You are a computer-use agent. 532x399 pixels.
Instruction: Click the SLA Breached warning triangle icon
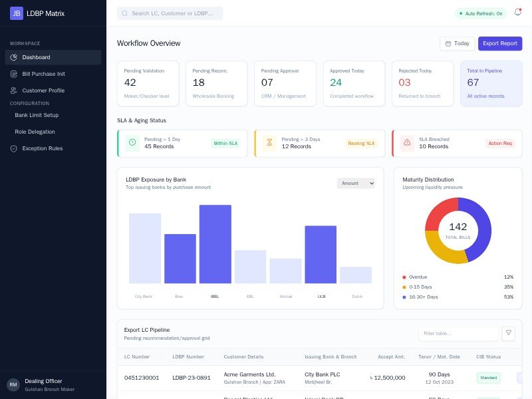[x=407, y=143]
